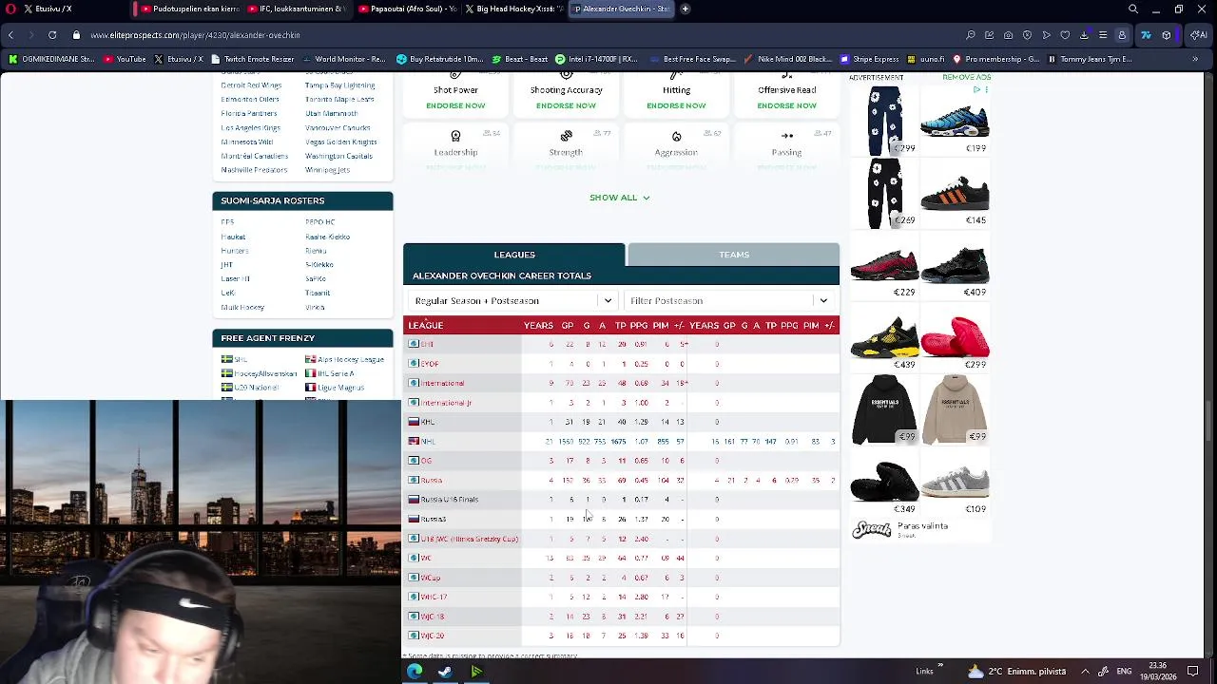Image resolution: width=1217 pixels, height=684 pixels.
Task: Endorse Hitting with ENDORSE NOW
Action: (x=676, y=105)
